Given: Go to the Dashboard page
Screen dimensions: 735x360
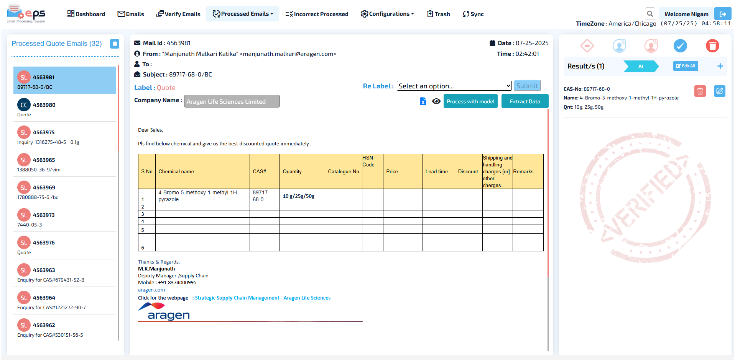Looking at the screenshot, I should 86,14.
